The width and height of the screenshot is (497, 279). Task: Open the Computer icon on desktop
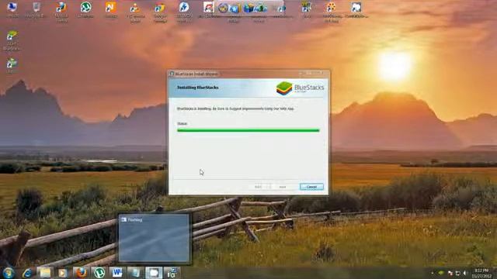coord(12,10)
